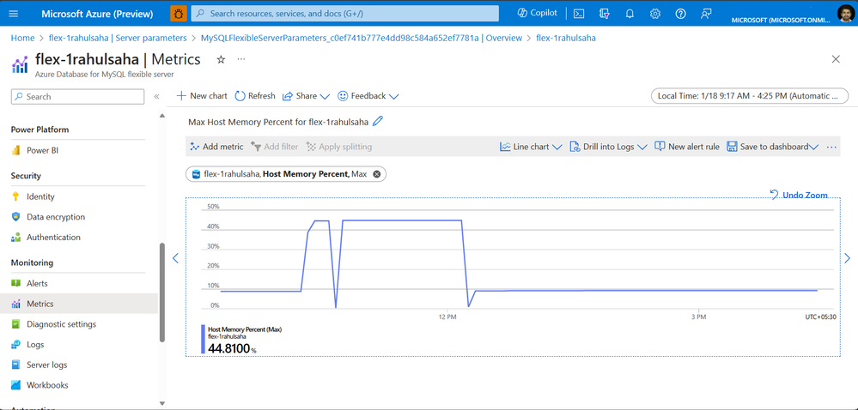Open Diagnostic settings in the sidebar
The width and height of the screenshot is (858, 410).
click(61, 324)
